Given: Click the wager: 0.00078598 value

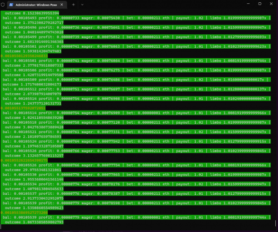Looking at the screenshot, I should tap(101, 203).
